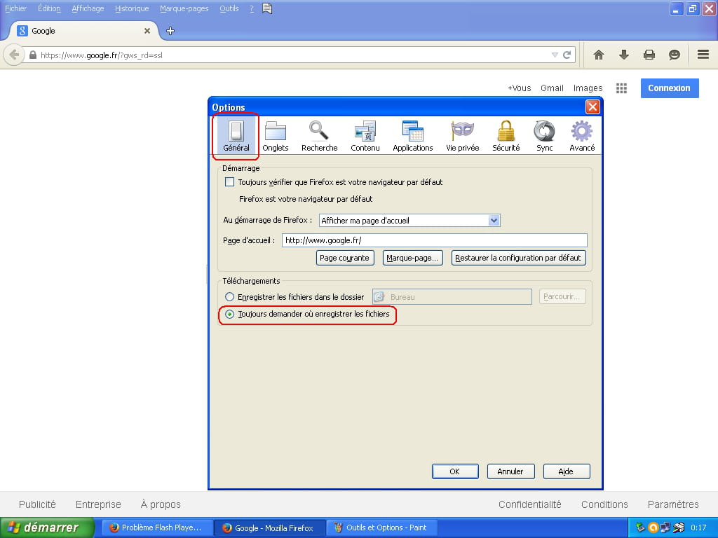Switch to 'Outils et Options - Paint' taskbar item
The image size is (718, 538).
pos(382,527)
